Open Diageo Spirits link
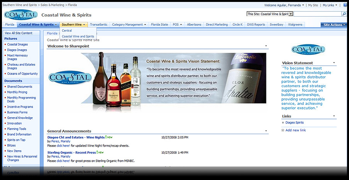Screen dimensions: 349x180 [295, 123]
